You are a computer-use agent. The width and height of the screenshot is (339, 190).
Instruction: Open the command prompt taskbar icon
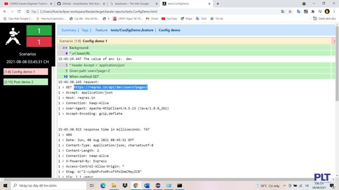coord(180,185)
